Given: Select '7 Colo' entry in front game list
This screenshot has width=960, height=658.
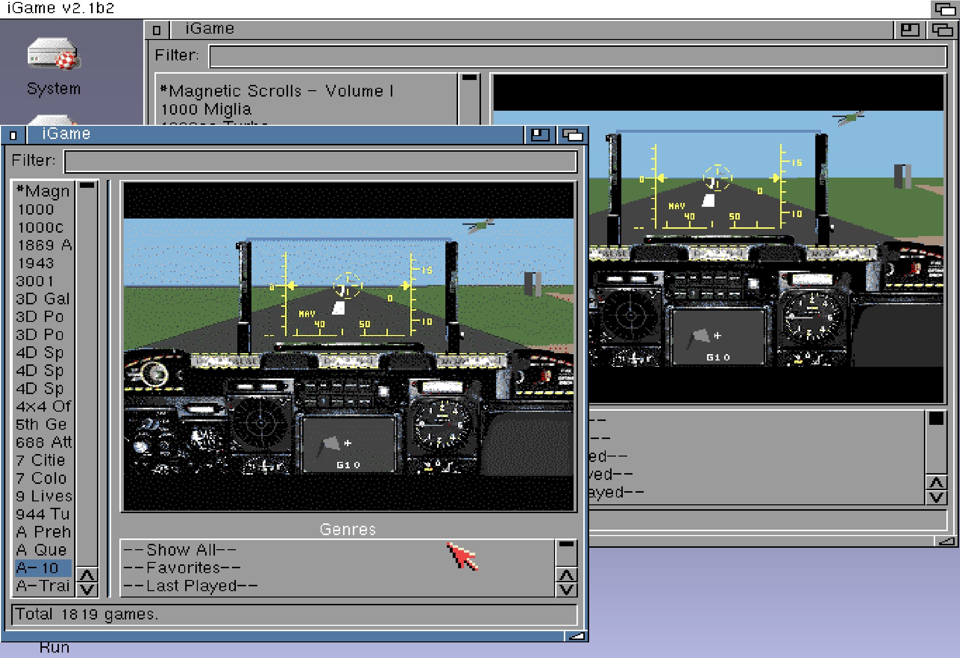Looking at the screenshot, I should (43, 478).
